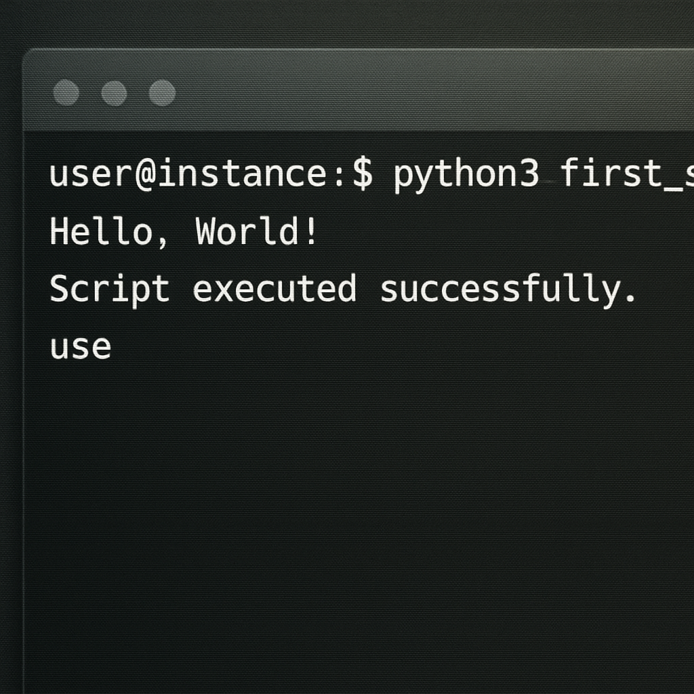The image size is (694, 694).
Task: Click the word "successfully." in the output
Action: [x=508, y=289]
